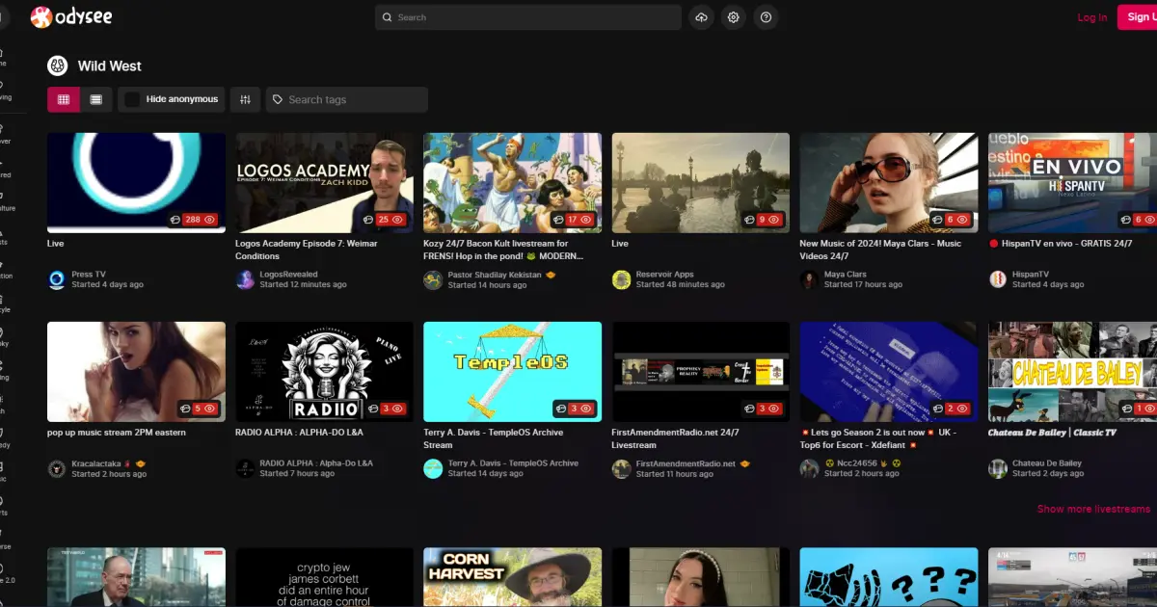Toggle Hide anonymous checkbox

132,99
